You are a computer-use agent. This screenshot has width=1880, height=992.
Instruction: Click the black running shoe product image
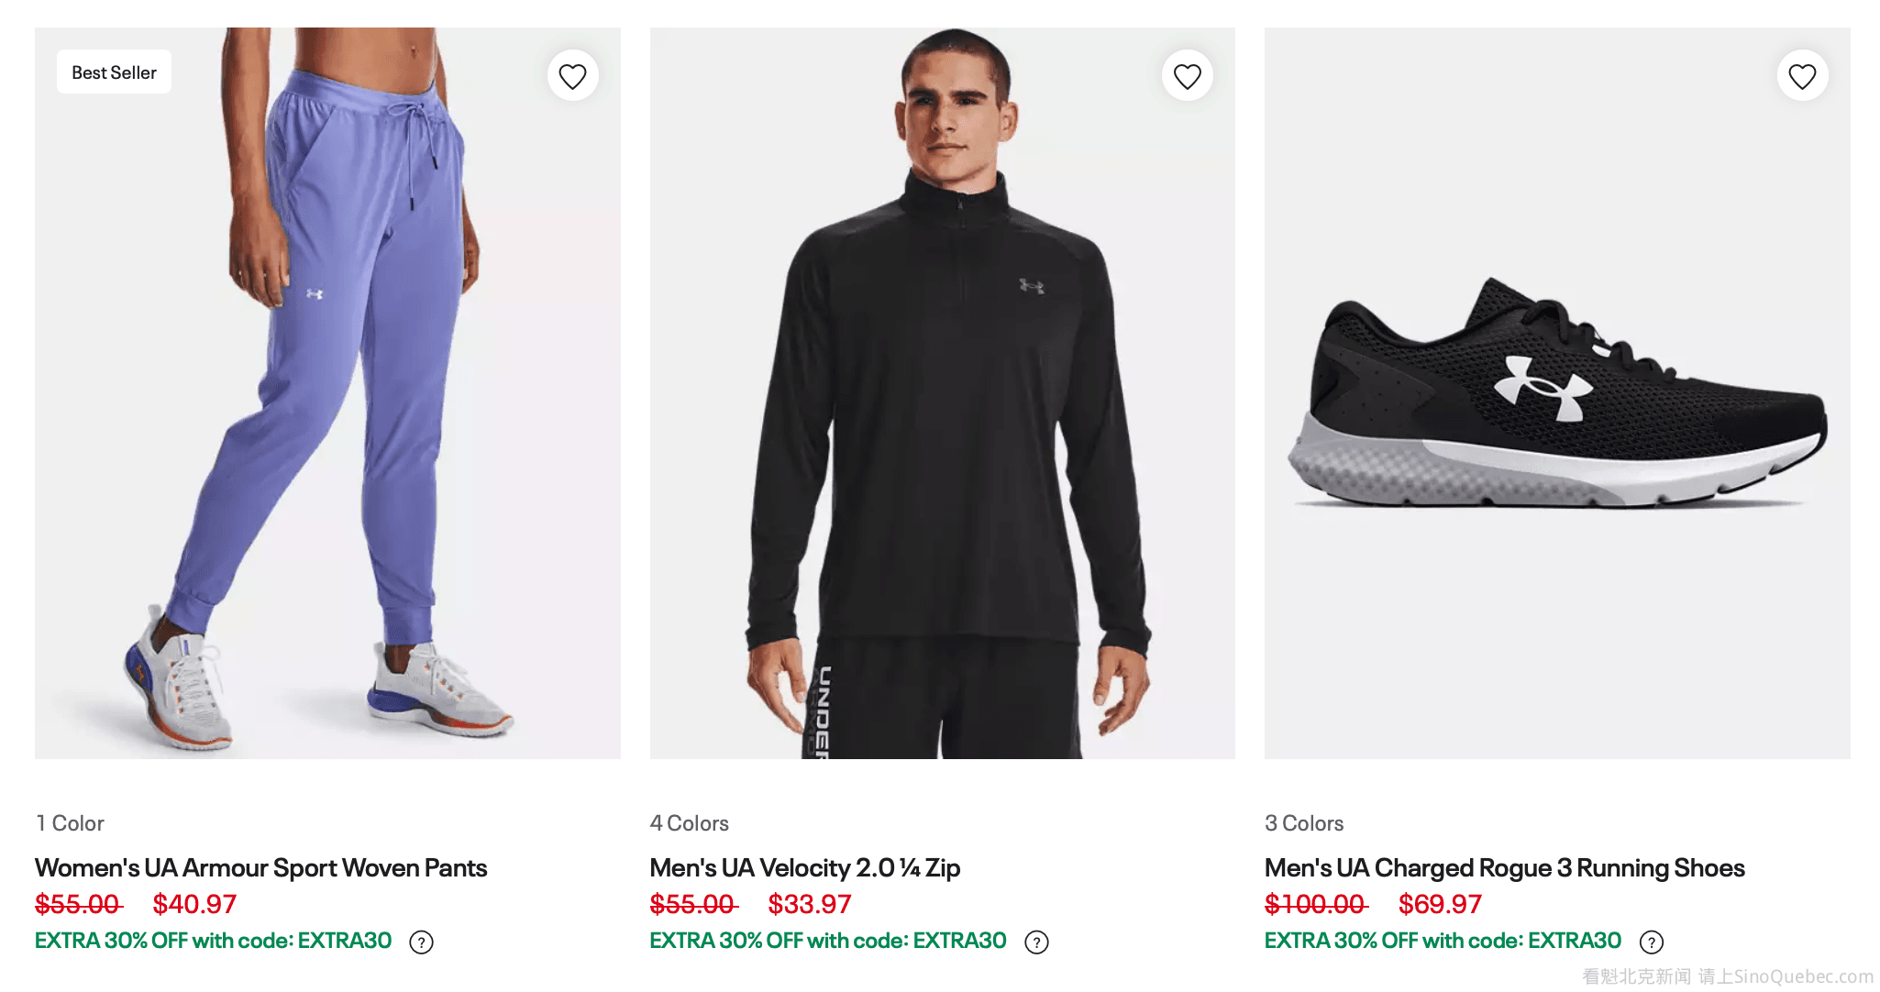point(1556,394)
